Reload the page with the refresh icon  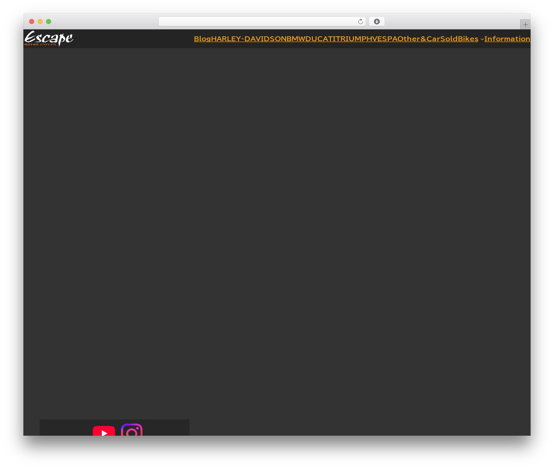pos(360,22)
